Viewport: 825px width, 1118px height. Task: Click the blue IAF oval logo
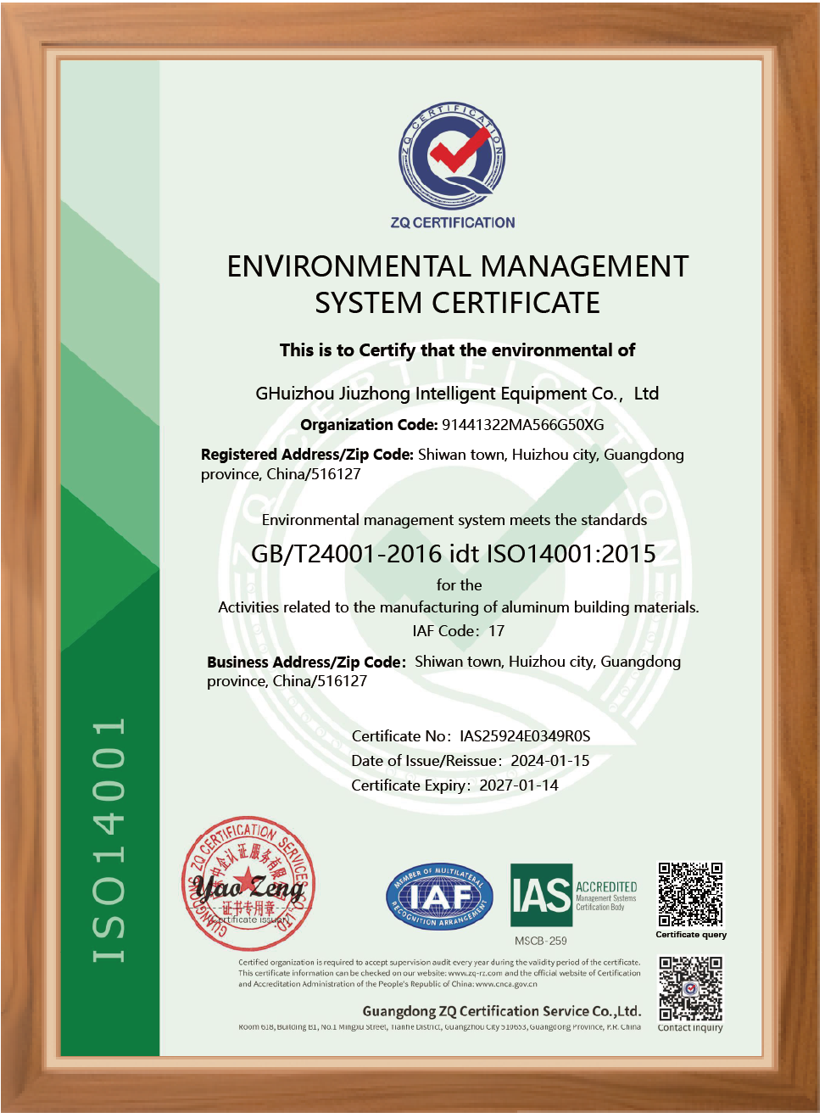pos(439,897)
